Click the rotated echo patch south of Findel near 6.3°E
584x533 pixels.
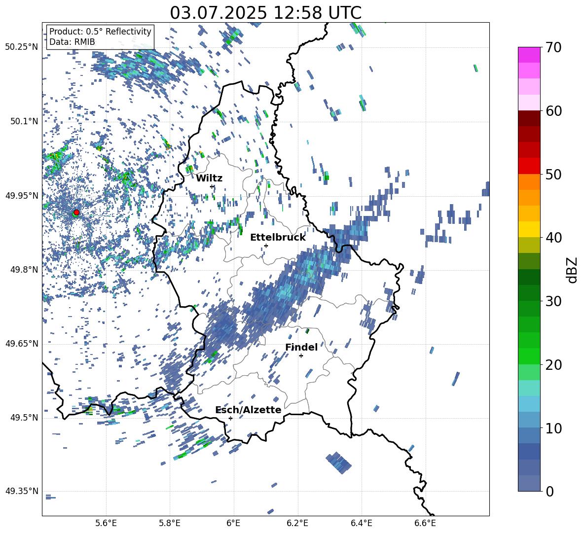tap(338, 462)
